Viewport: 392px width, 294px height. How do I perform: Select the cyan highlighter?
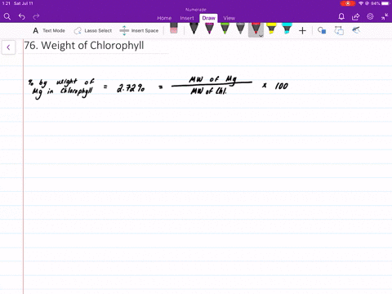point(287,29)
